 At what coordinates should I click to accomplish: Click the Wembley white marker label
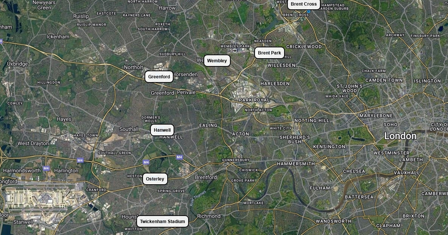click(217, 61)
